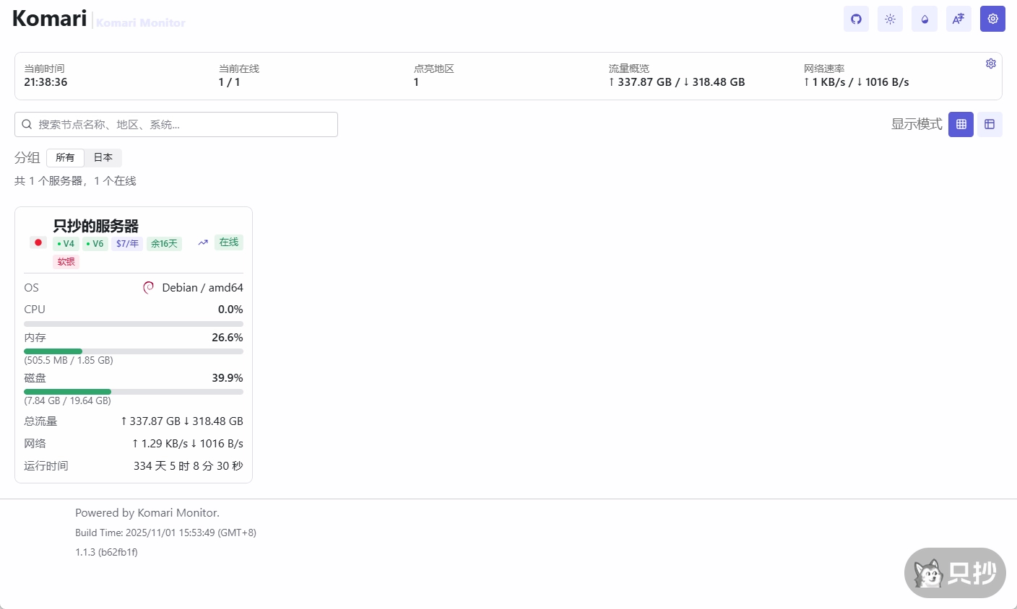Image resolution: width=1017 pixels, height=609 pixels.
Task: Click the Debian OS logo icon
Action: tap(149, 287)
